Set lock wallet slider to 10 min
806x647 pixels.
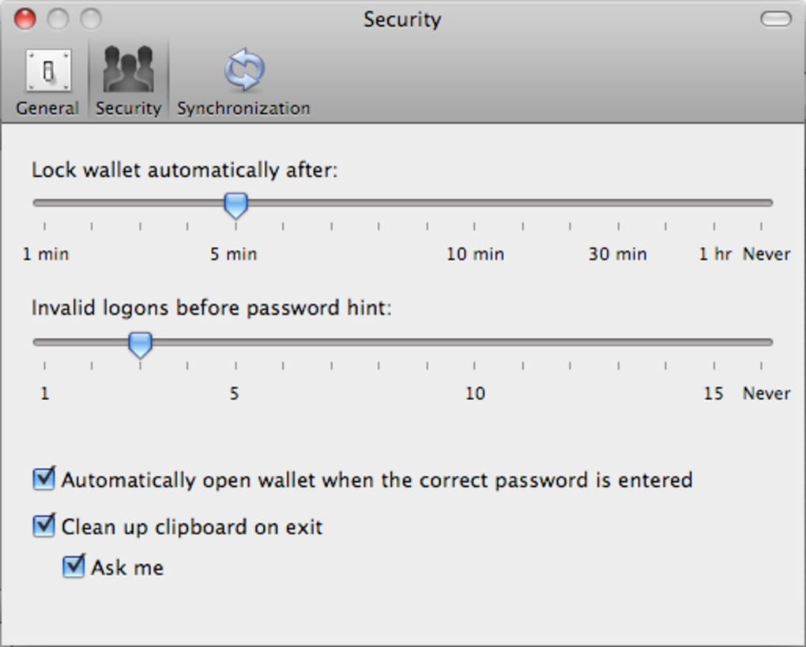[x=475, y=203]
